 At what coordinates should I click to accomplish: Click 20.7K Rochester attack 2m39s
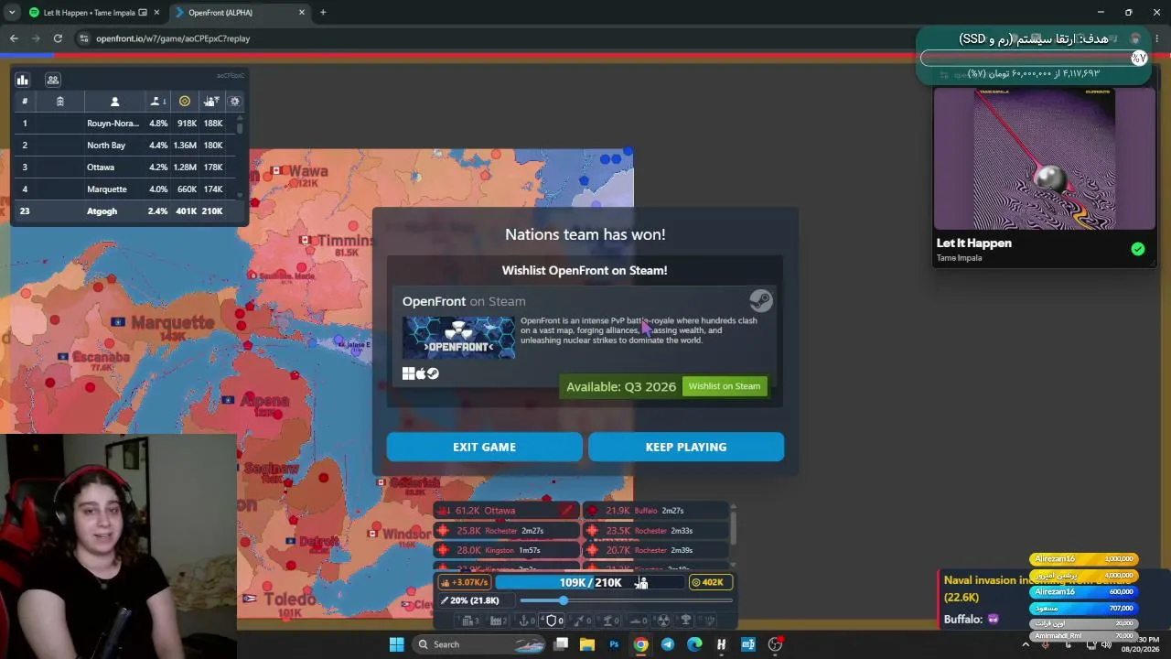tap(655, 550)
